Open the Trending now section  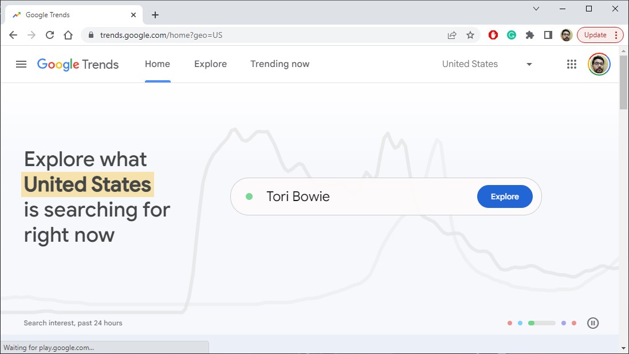(x=280, y=64)
